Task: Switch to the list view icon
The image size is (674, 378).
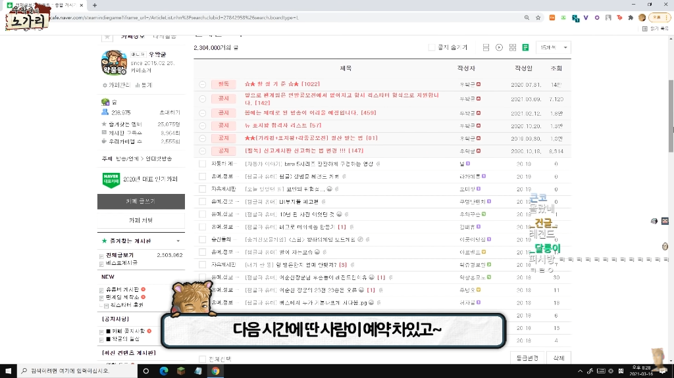Action: point(486,47)
